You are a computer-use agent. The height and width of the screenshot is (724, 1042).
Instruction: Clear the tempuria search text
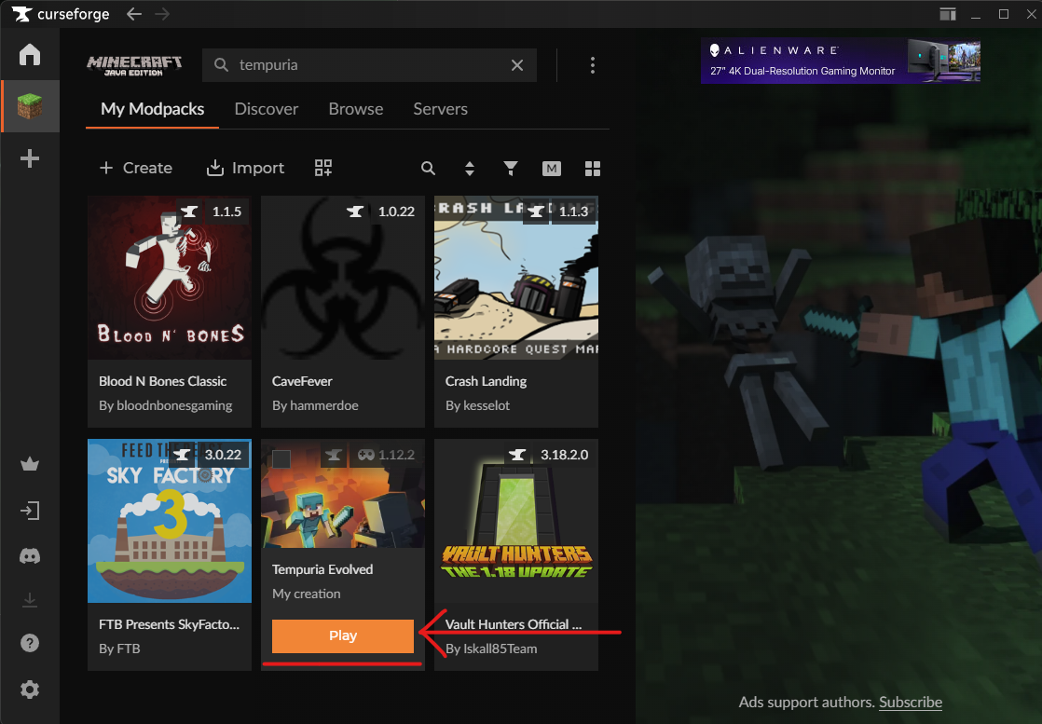(x=517, y=65)
